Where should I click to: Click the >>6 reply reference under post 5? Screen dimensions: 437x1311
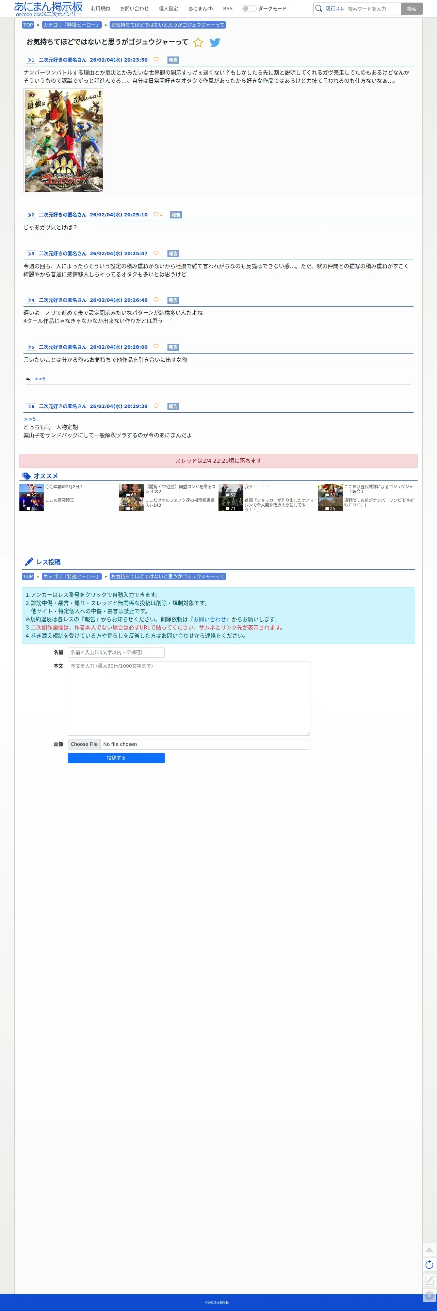(x=40, y=379)
